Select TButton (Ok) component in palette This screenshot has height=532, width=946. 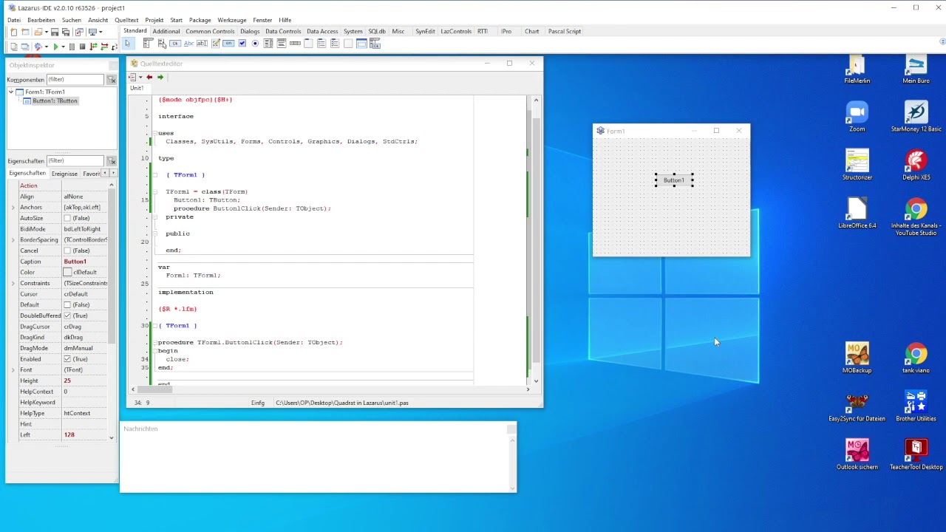[175, 44]
